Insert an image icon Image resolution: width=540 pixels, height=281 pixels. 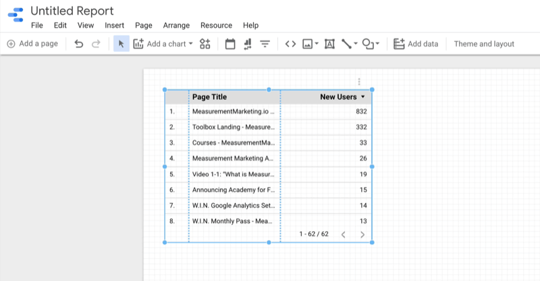[x=307, y=44]
